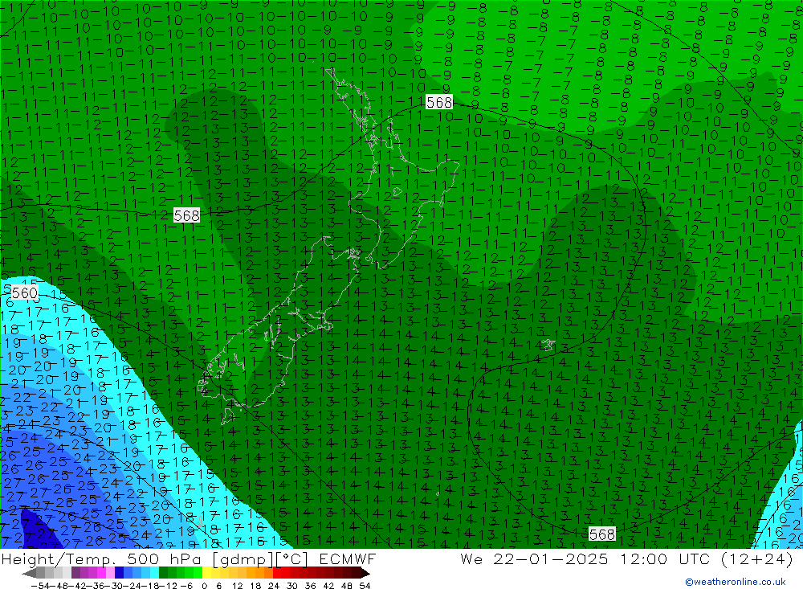Pick the cyan legend swatch above -18
The height and width of the screenshot is (589, 803).
(x=154, y=573)
